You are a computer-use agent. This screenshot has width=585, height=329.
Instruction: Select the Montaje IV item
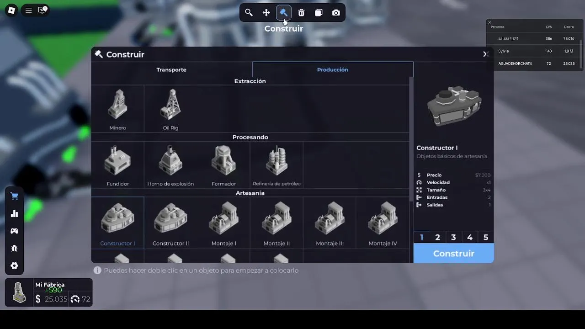[383, 223]
